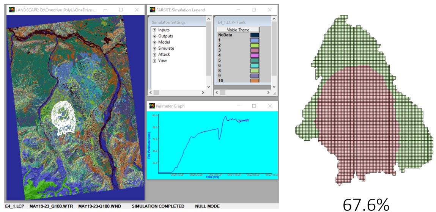Click Fuels legend horizontal scroll right arrow

tap(268, 92)
